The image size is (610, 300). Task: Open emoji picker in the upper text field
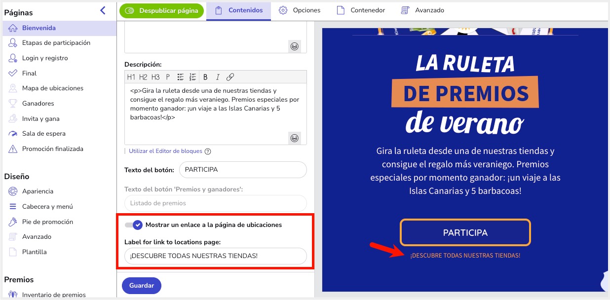[295, 46]
